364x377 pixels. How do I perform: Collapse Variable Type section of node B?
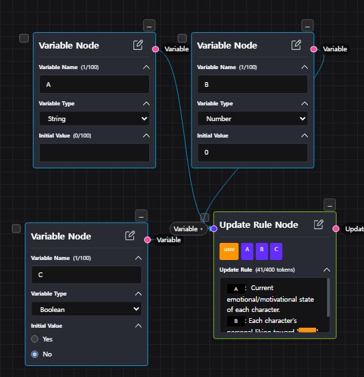[x=304, y=103]
